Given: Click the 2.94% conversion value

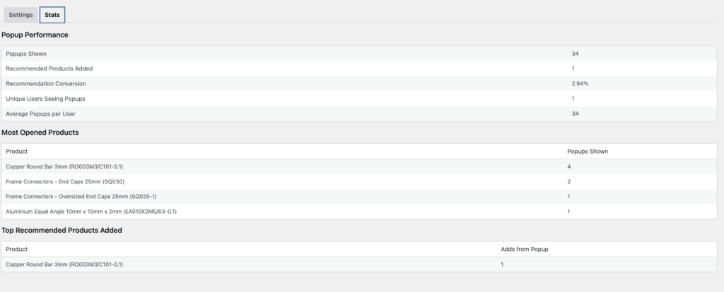Looking at the screenshot, I should point(580,83).
